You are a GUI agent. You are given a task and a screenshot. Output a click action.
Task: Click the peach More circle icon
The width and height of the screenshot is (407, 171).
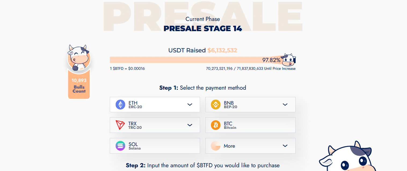pyautogui.click(x=216, y=146)
